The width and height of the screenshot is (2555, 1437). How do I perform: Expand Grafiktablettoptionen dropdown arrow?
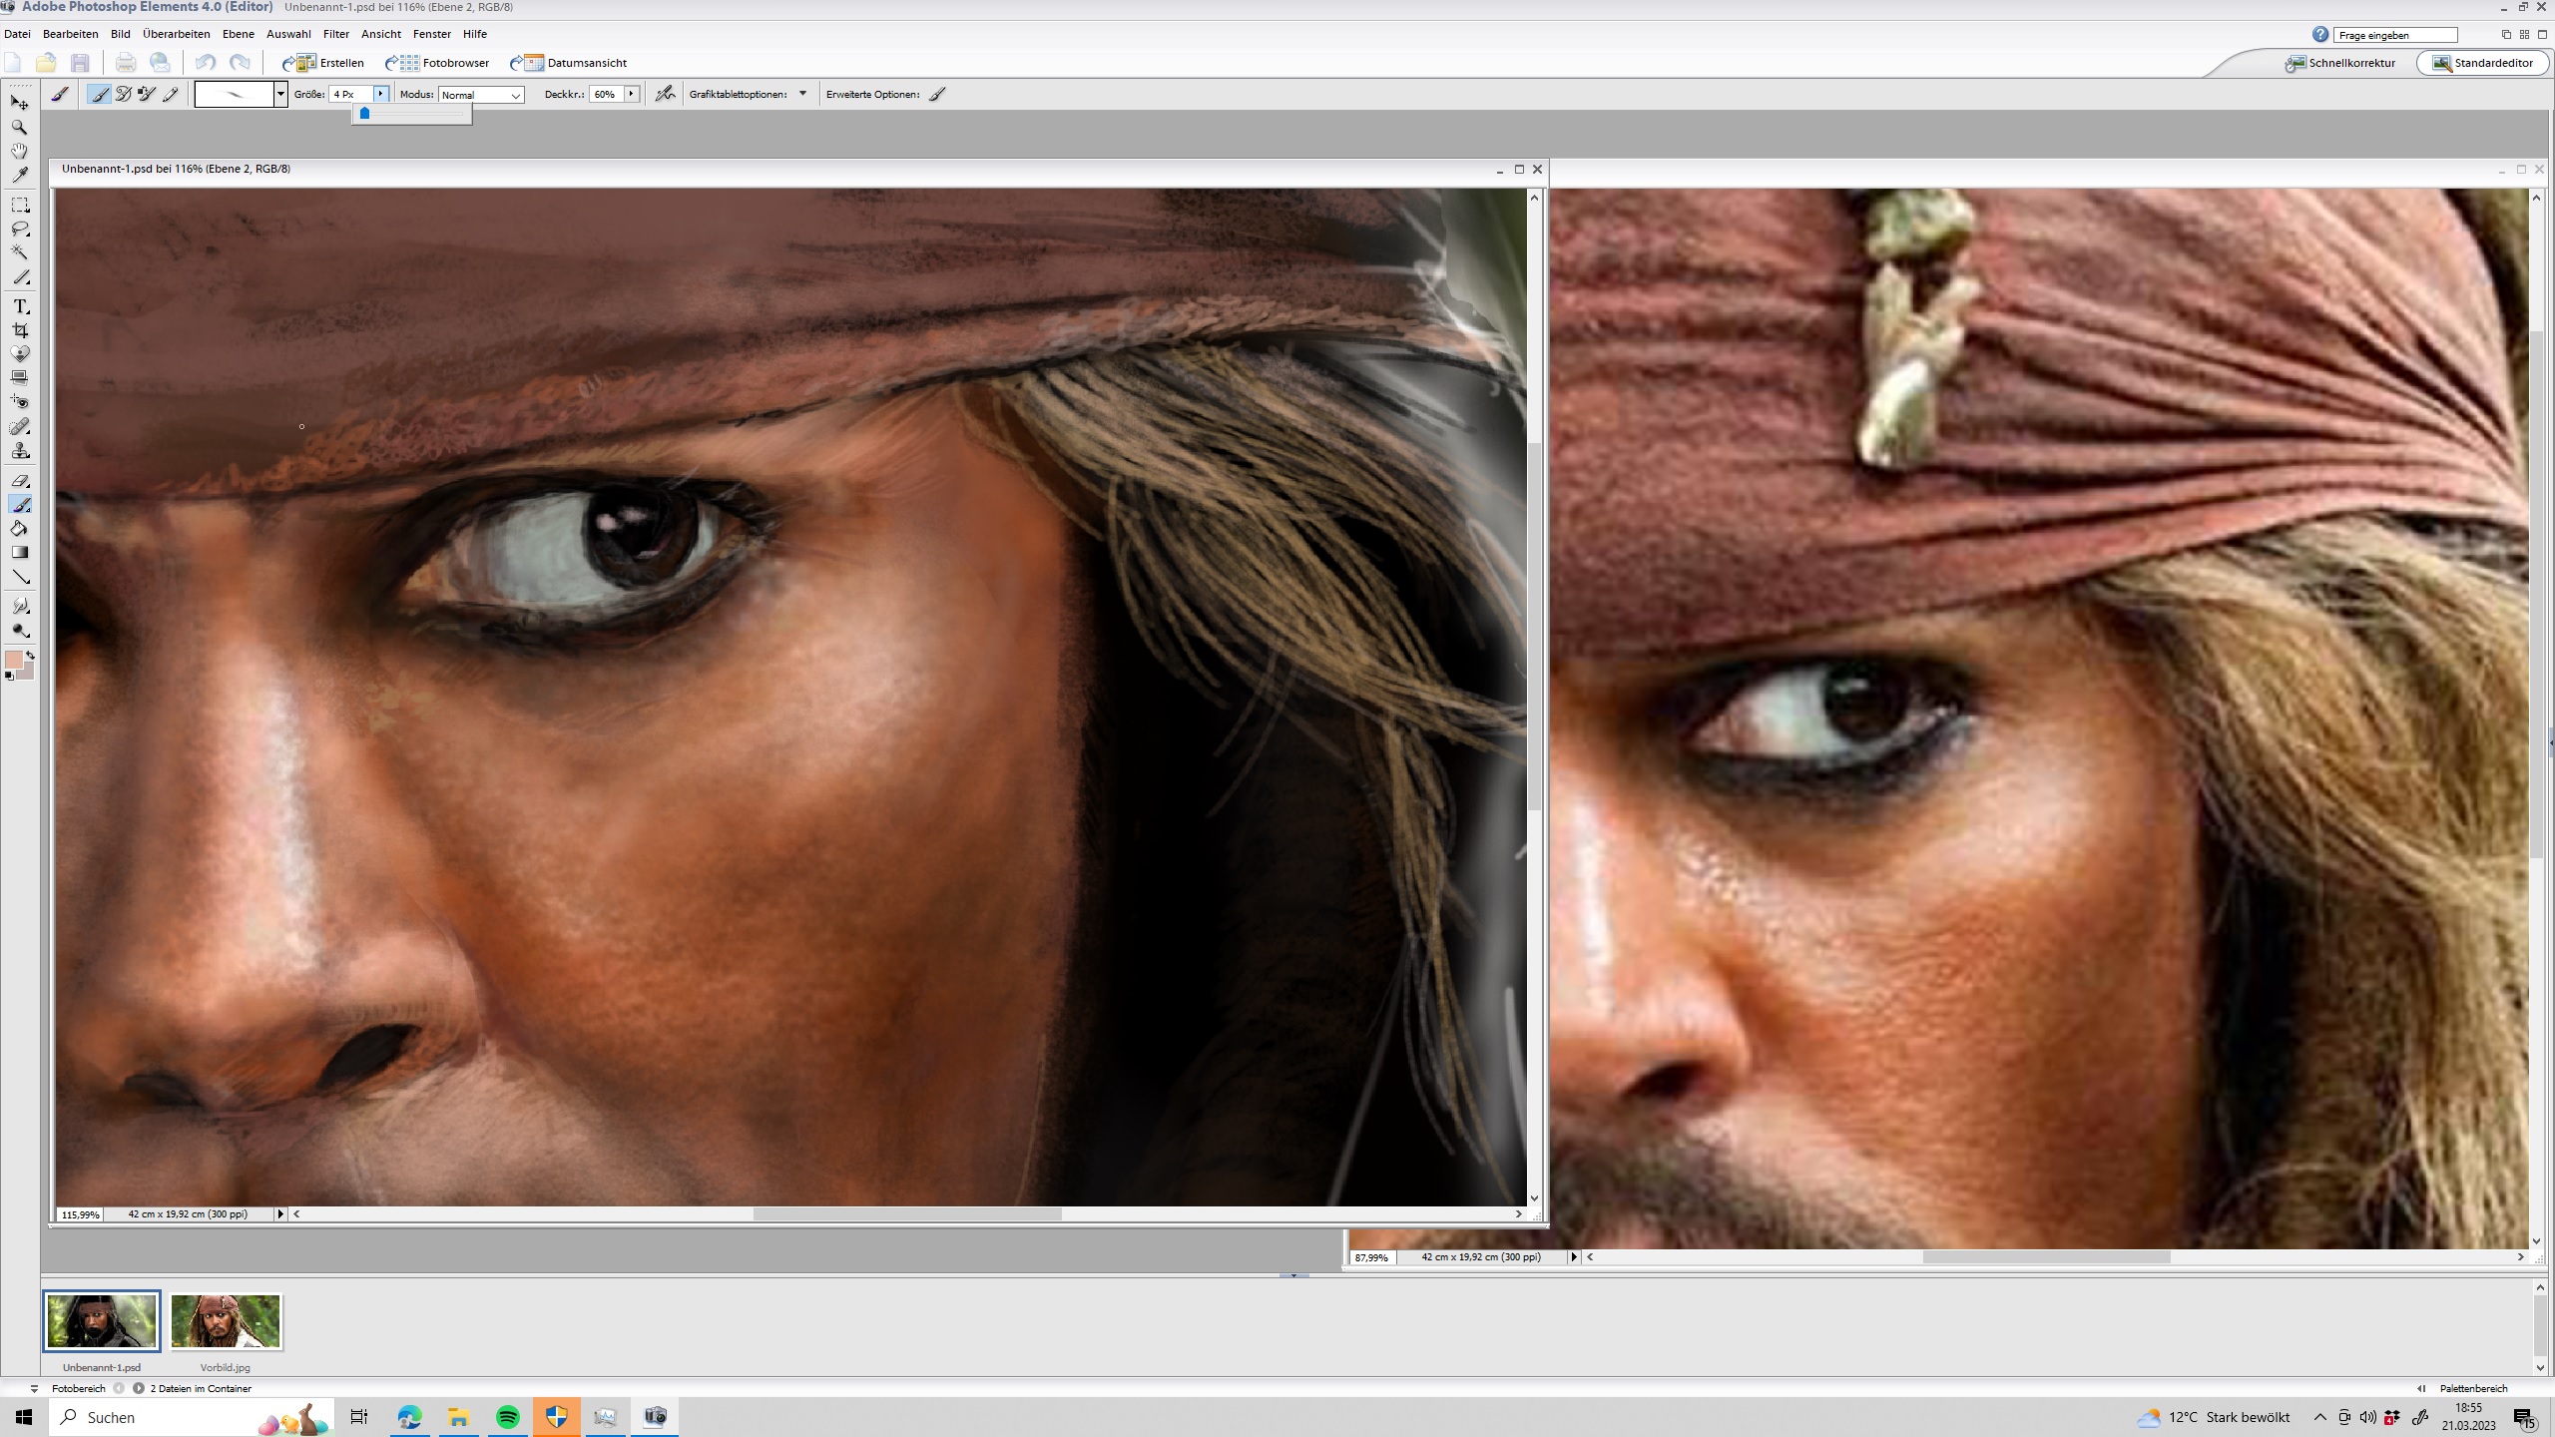pyautogui.click(x=802, y=94)
